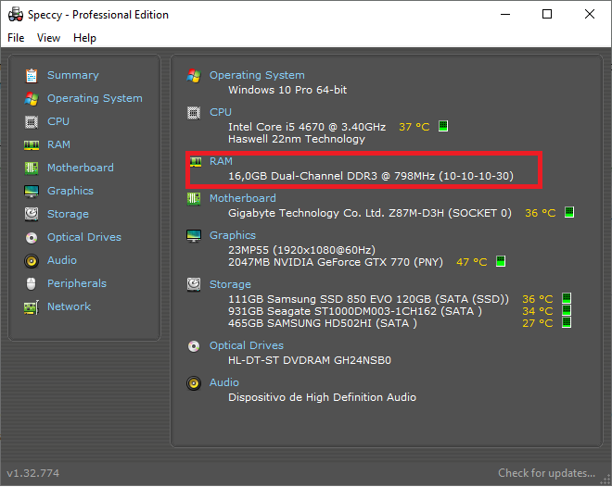Click the Network card icon in sidebar
The height and width of the screenshot is (487, 612).
tap(32, 307)
